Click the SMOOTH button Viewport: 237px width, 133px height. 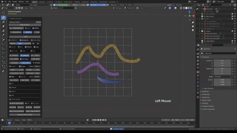click(x=14, y=55)
